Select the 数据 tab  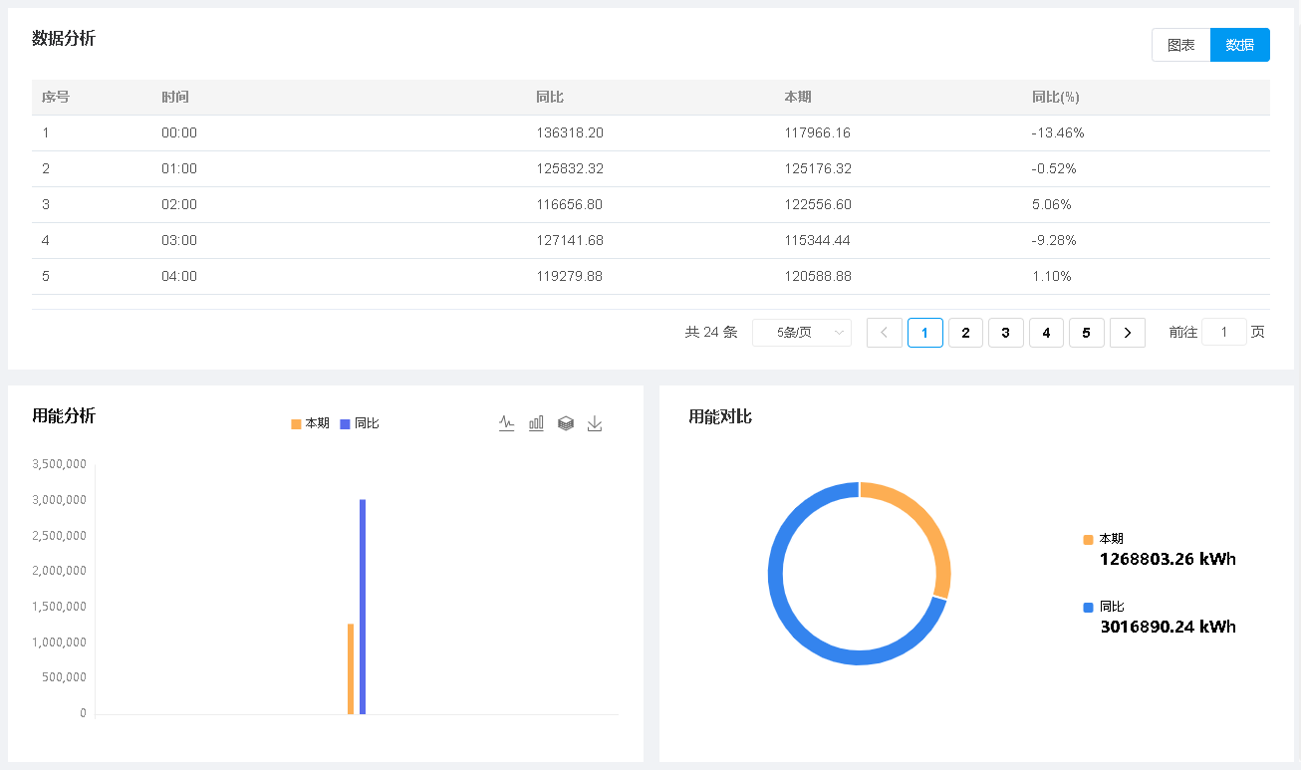[x=1240, y=45]
